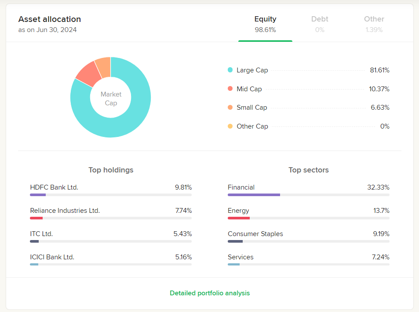Click the Consumer Staples sector bar
The width and height of the screenshot is (419, 312).
coord(308,241)
